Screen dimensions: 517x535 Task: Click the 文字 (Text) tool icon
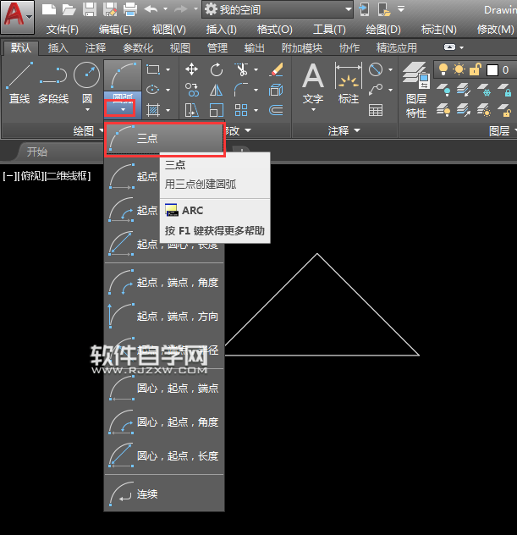313,83
